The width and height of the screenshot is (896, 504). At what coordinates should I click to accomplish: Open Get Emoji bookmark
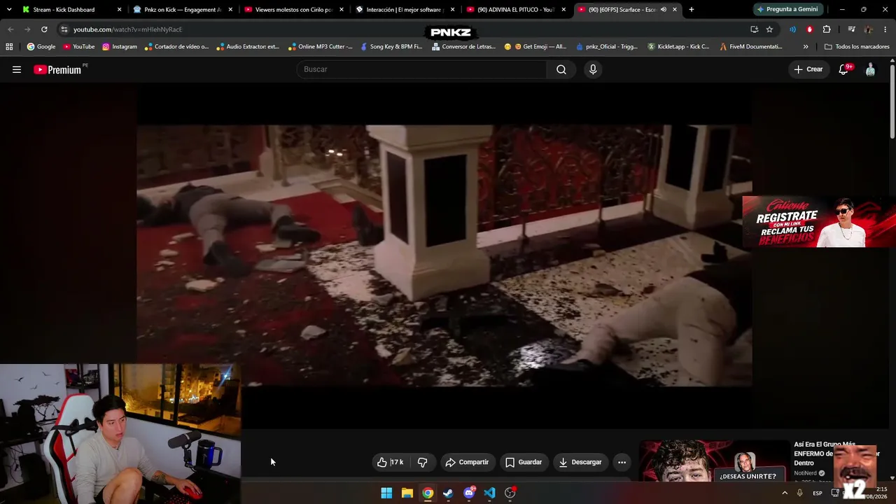click(535, 47)
